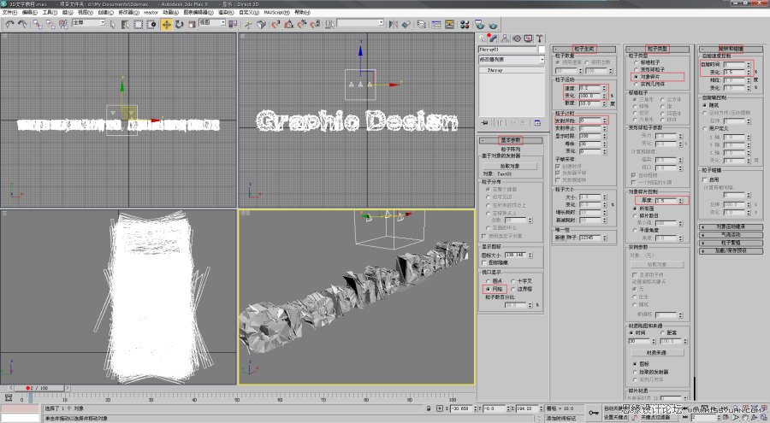Open the named selection sets dropdown
Screen dimensions: 770x423
coord(360,22)
